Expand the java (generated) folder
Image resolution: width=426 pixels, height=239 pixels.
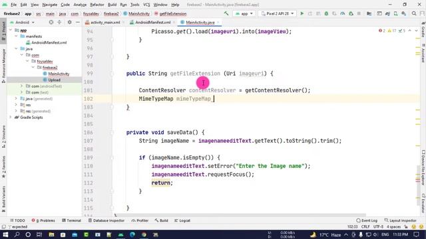(x=16, y=98)
